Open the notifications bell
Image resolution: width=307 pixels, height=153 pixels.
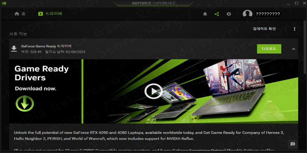205,14
